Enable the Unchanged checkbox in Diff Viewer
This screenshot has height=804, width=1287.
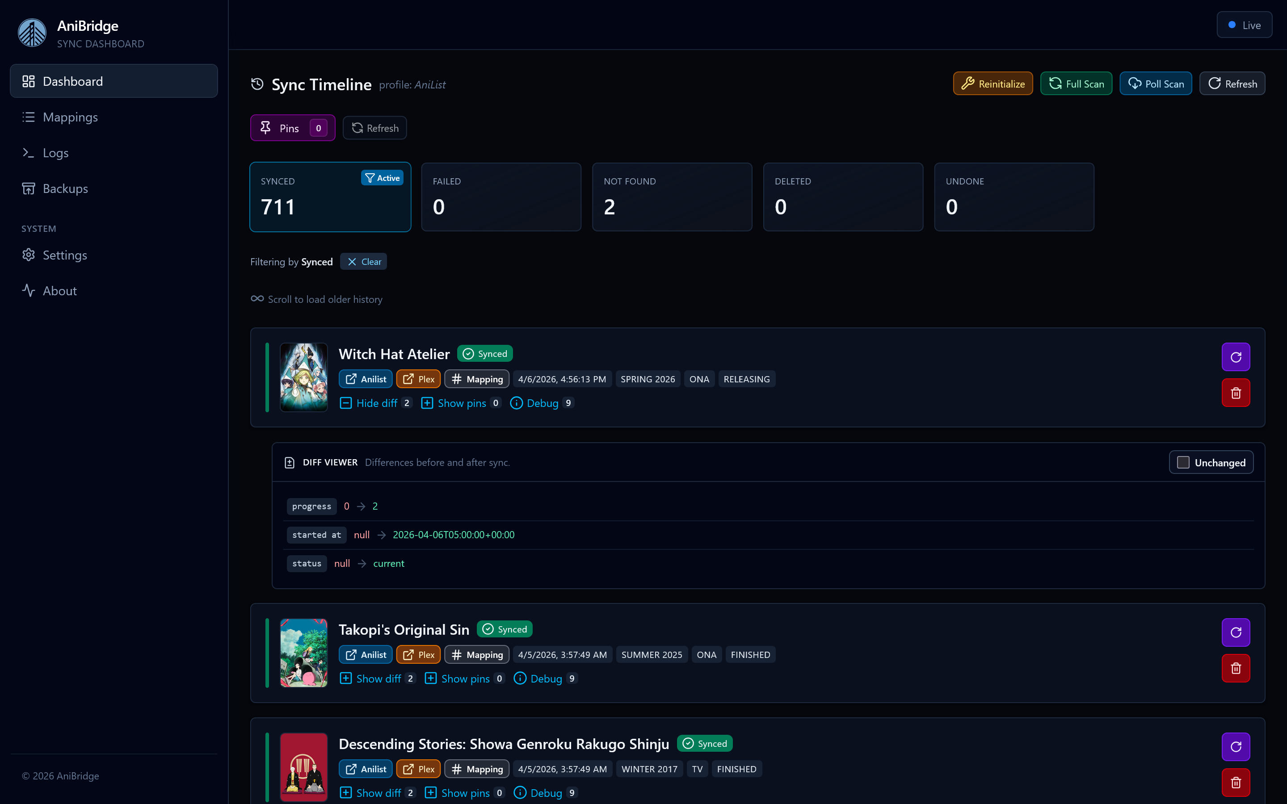(1183, 463)
